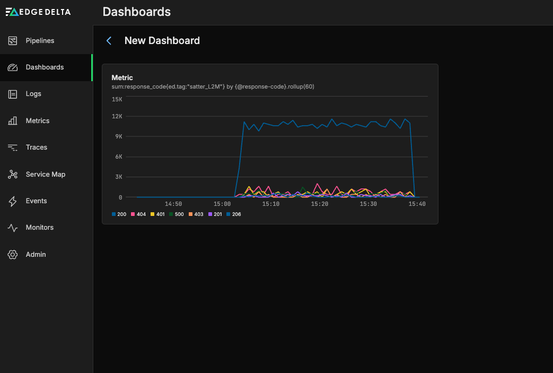553x373 pixels.
Task: Open the Pipelines sidebar icon
Action: tap(13, 41)
